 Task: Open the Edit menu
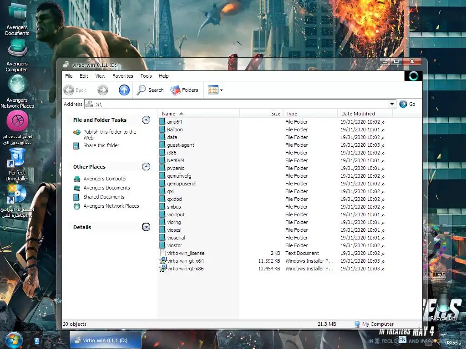[x=84, y=76]
